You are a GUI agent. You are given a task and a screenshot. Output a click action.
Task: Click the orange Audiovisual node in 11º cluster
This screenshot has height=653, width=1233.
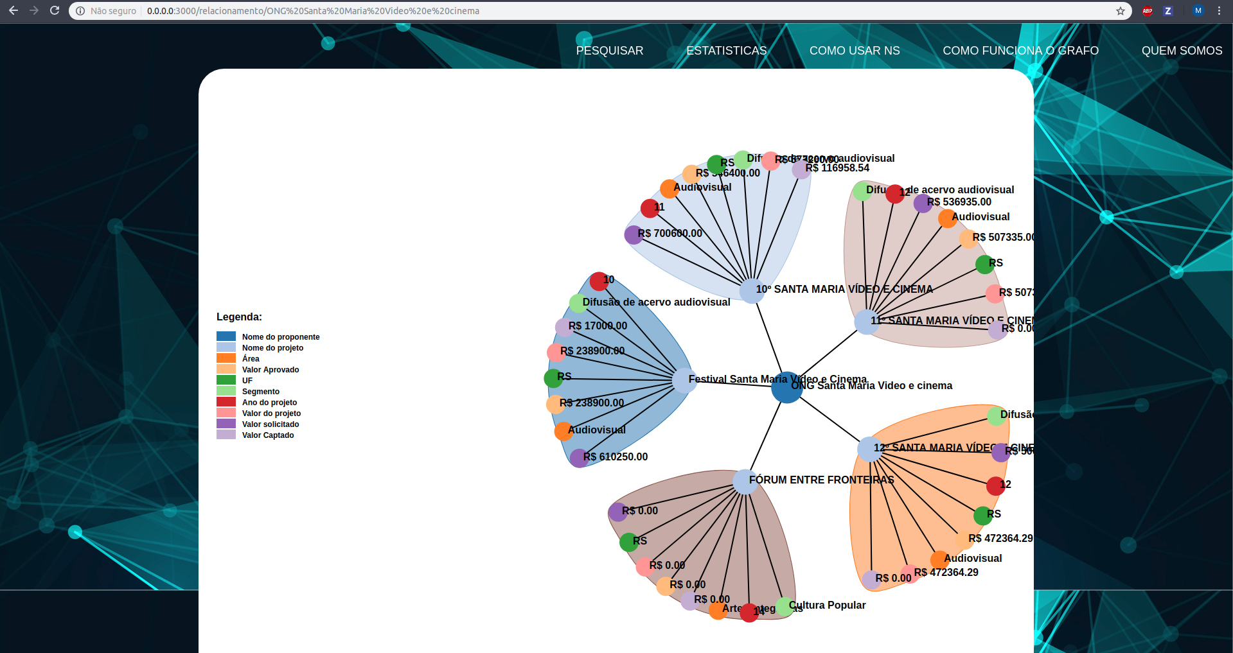click(947, 218)
